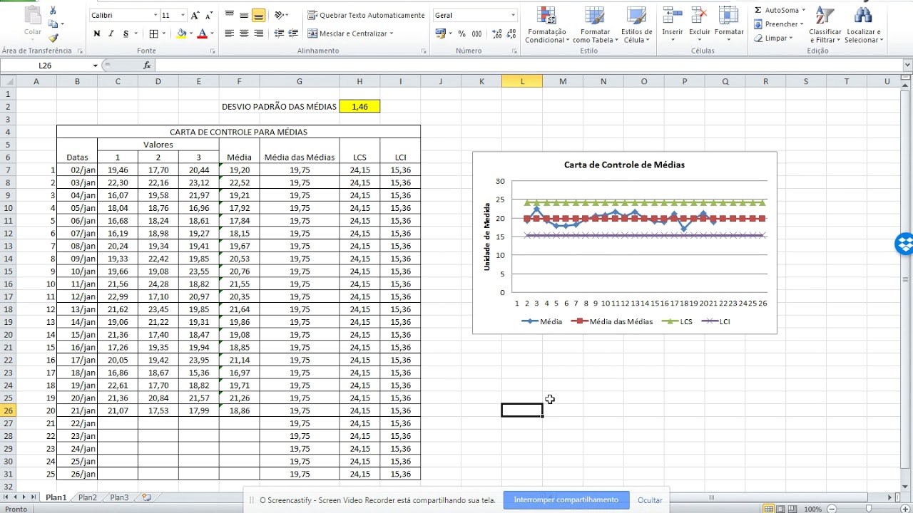The image size is (913, 513).
Task: Increase indent icon
Action: coord(293,33)
